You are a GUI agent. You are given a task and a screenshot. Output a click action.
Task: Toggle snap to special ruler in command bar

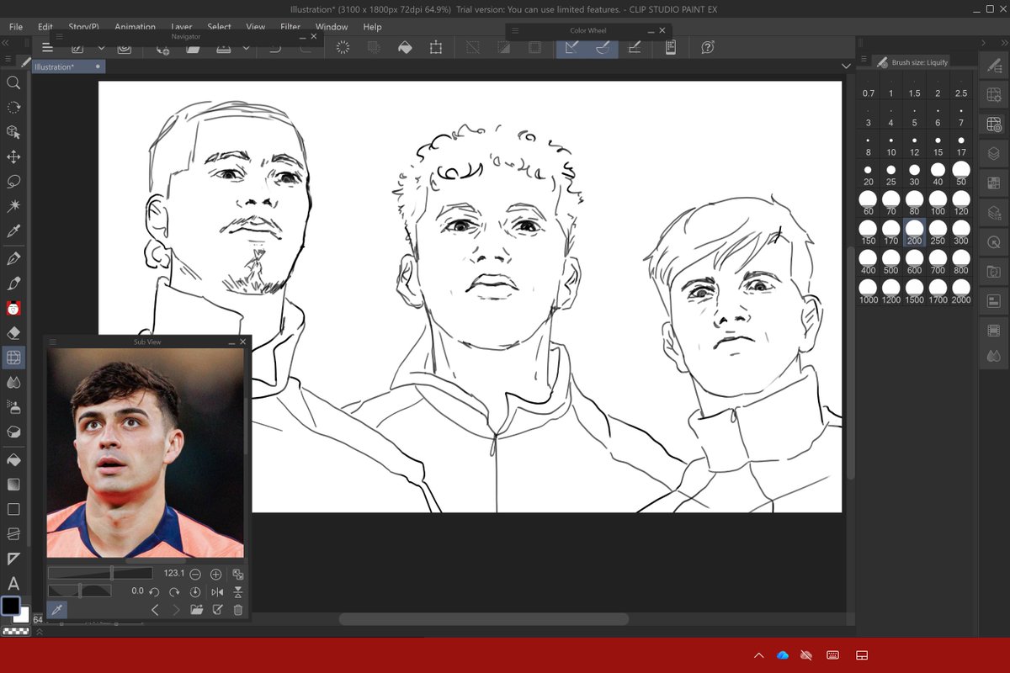[603, 48]
